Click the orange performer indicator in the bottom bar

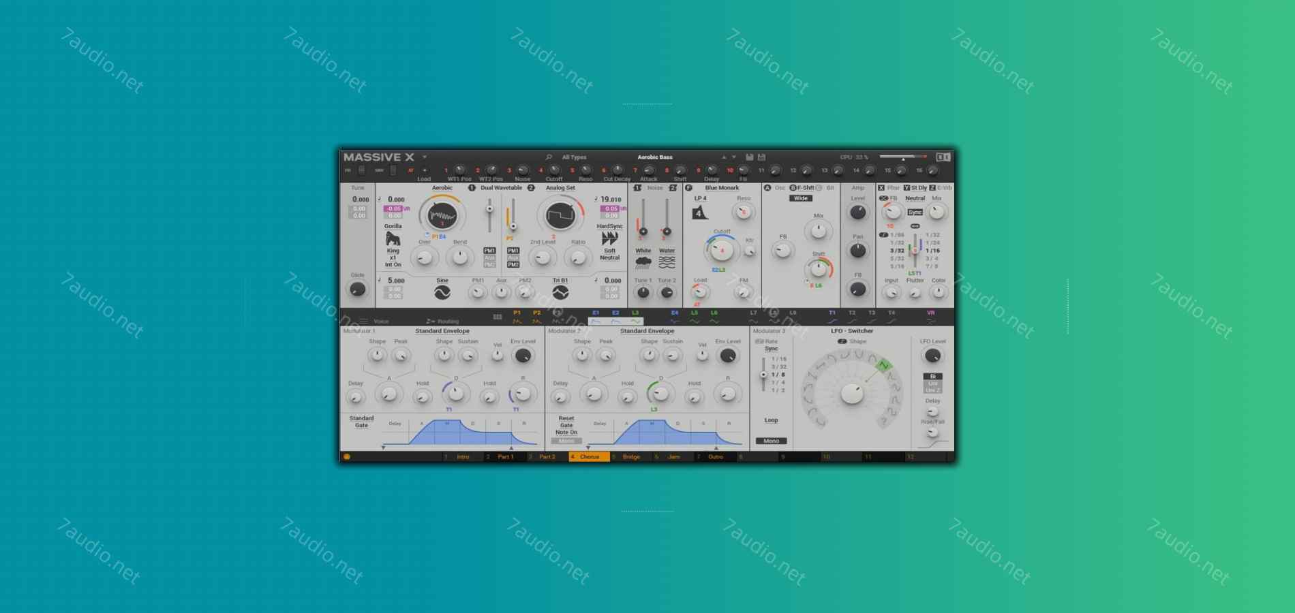point(347,457)
